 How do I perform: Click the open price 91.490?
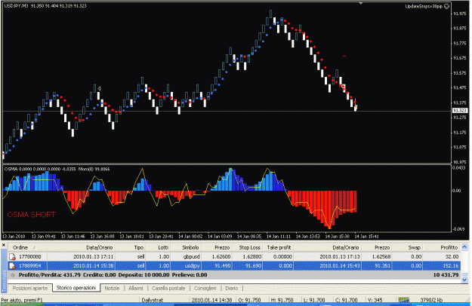click(x=223, y=266)
